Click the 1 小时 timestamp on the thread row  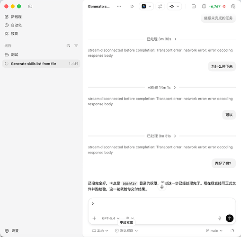pos(73,64)
